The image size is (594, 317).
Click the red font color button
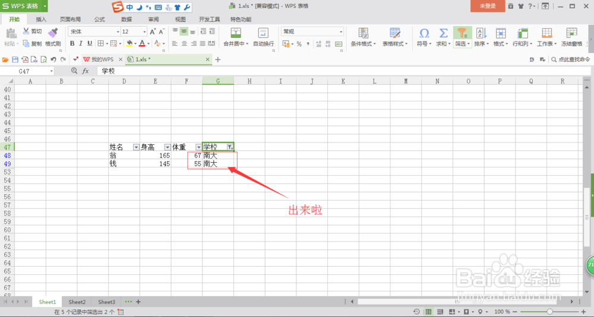click(142, 43)
